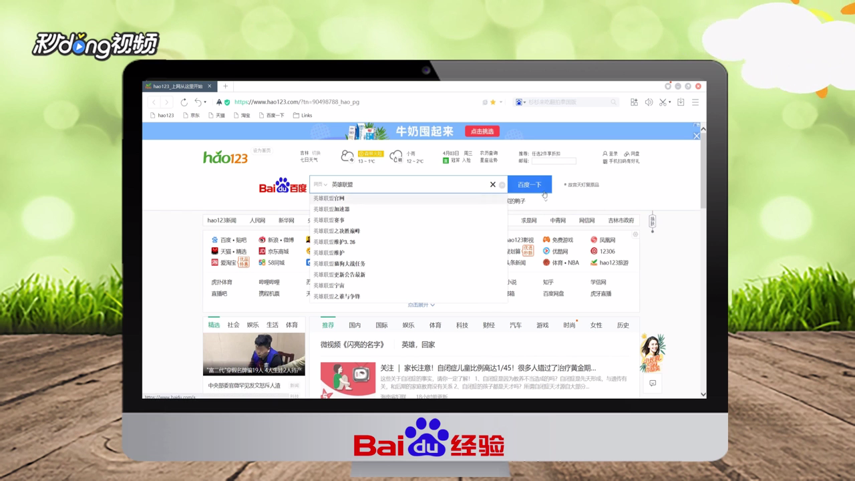Open 免费游戏 site shortcut

pyautogui.click(x=558, y=240)
